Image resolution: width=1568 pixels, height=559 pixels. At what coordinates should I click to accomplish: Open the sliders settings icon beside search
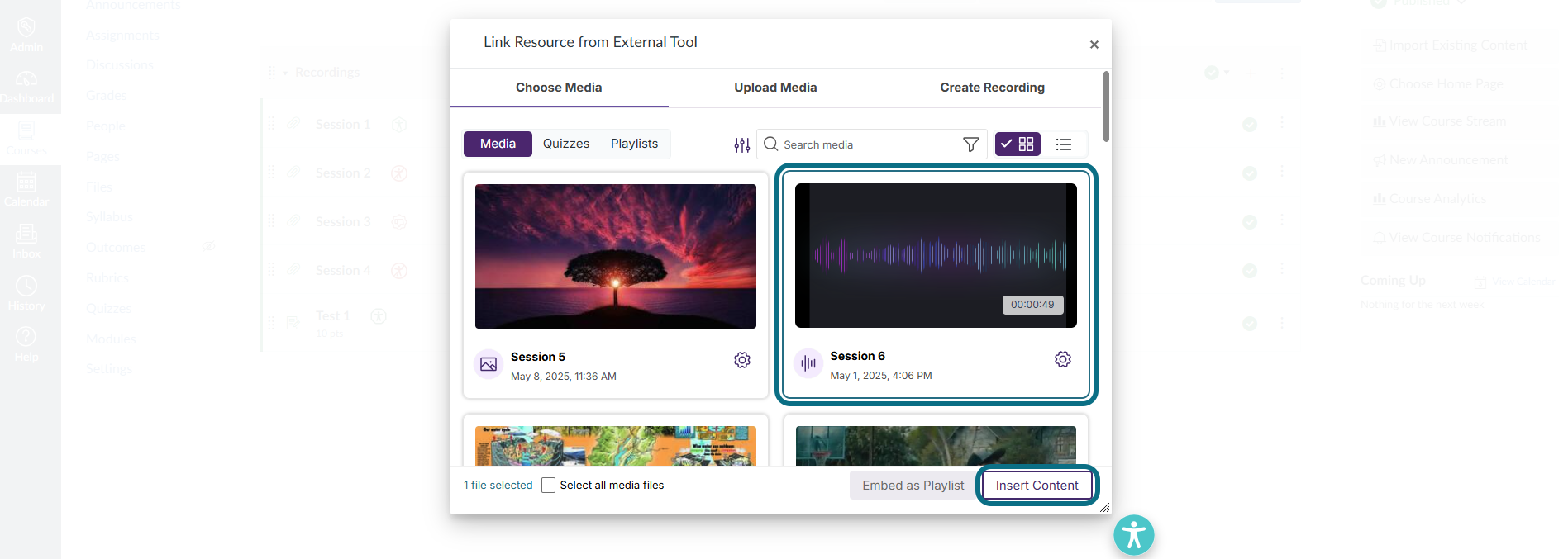click(742, 145)
